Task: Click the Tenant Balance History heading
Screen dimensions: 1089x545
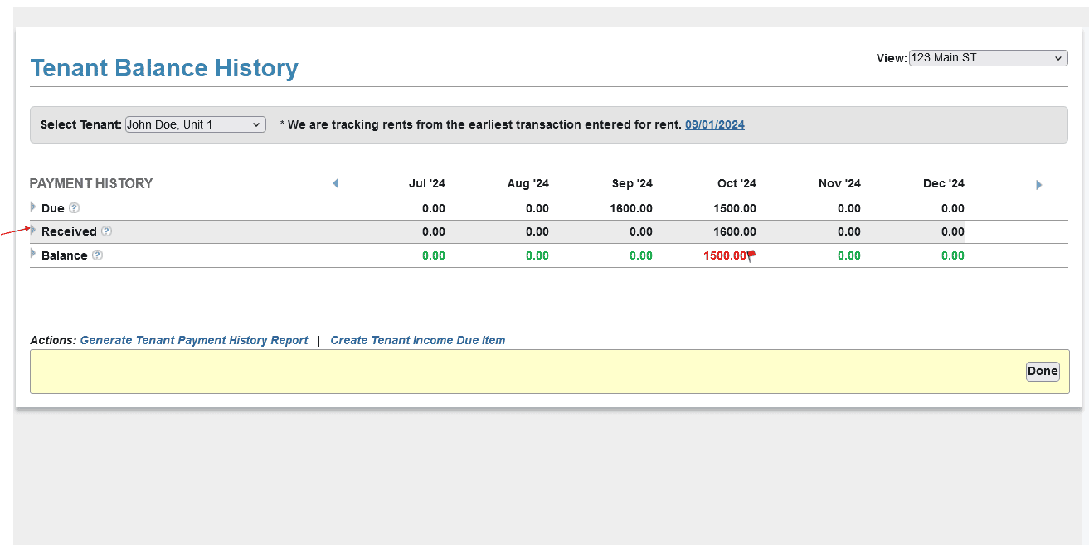Action: pyautogui.click(x=164, y=68)
